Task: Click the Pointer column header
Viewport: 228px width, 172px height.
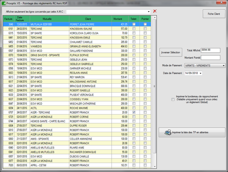Action: pyautogui.click(x=145, y=19)
